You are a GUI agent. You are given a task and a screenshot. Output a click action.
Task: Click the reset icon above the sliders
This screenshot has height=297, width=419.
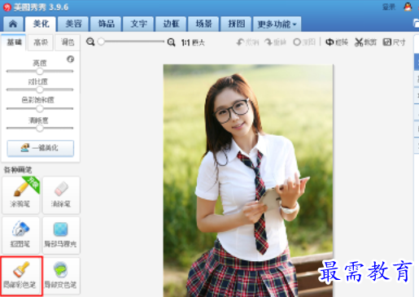(x=71, y=59)
